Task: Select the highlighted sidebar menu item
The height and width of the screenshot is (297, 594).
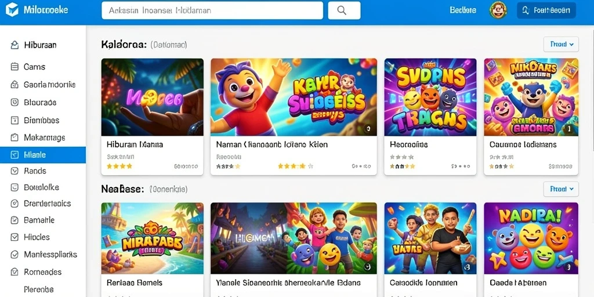Action: click(x=43, y=155)
